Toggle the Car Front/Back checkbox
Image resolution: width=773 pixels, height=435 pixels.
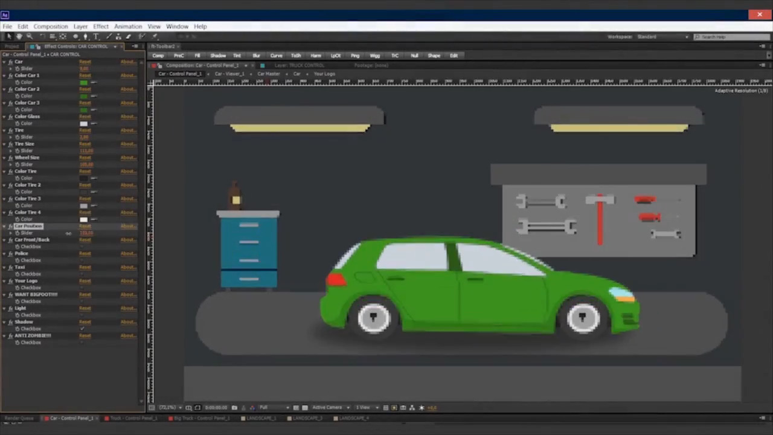pyautogui.click(x=83, y=246)
